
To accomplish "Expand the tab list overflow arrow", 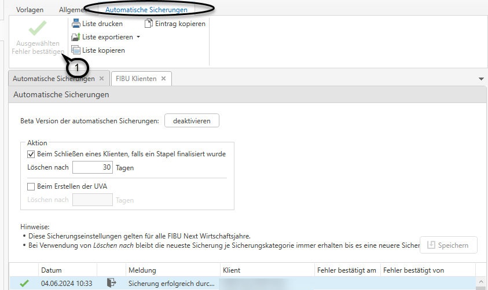I will point(481,79).
